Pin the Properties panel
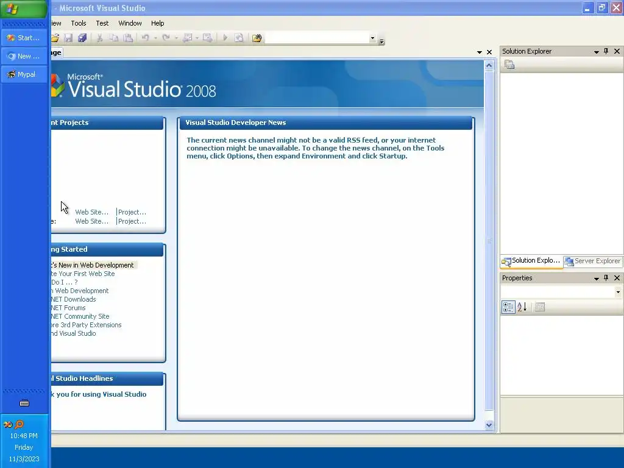Screen dimensions: 624x468 click(606, 278)
